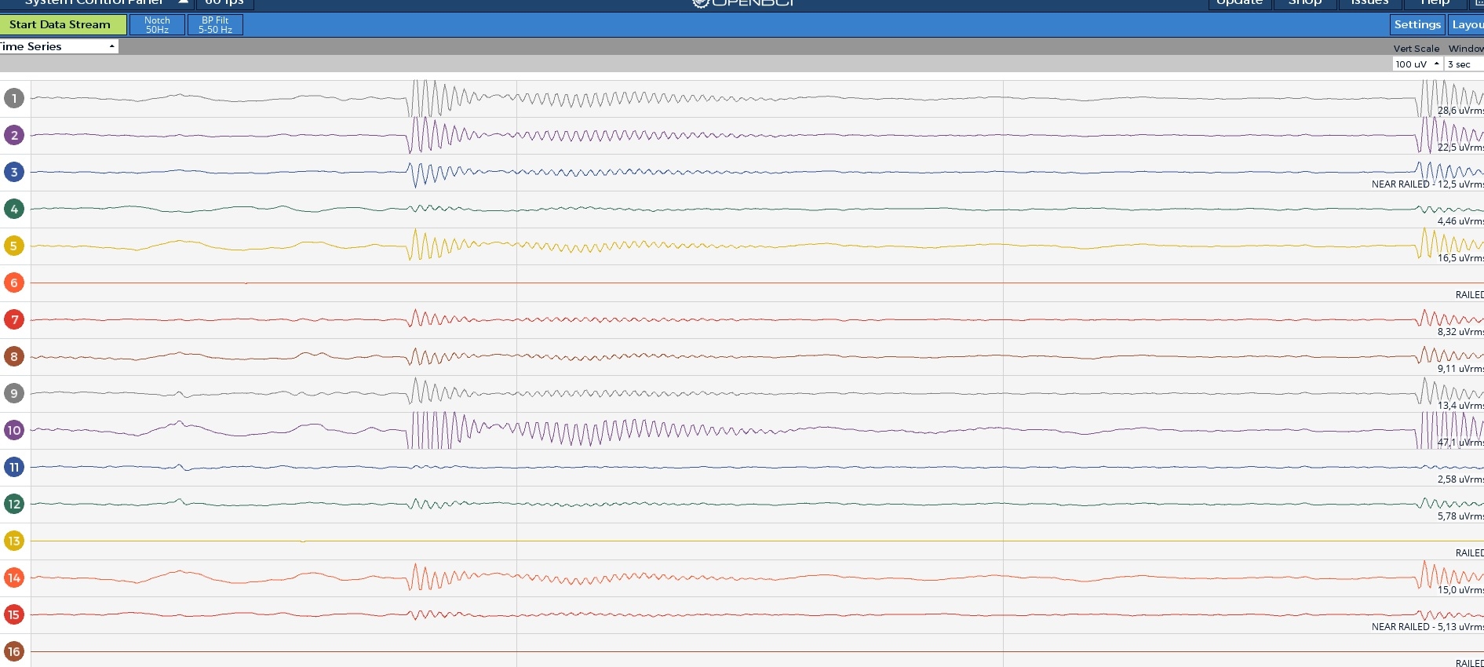
Task: Open the Window 3 sec dropdown
Action: [x=1464, y=64]
